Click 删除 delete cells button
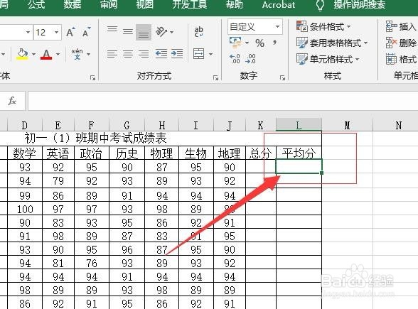The image size is (418, 309). (401, 43)
